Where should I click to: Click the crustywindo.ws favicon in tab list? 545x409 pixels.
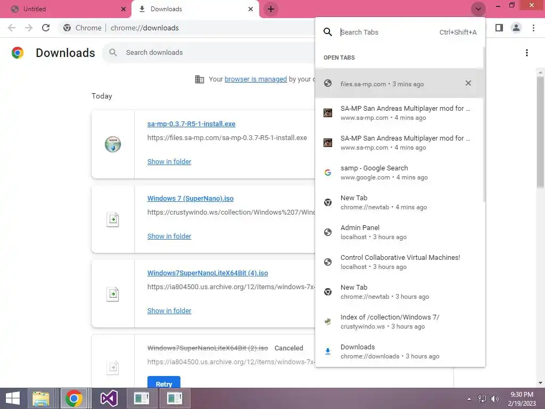328,322
